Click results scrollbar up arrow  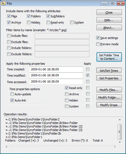click(x=120, y=120)
